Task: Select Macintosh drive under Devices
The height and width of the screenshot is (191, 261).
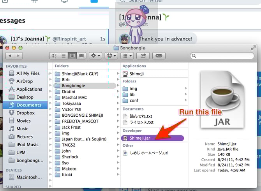Action: tap(25, 177)
